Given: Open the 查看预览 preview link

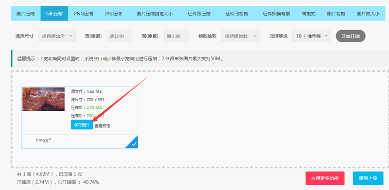Looking at the screenshot, I should click(x=103, y=126).
